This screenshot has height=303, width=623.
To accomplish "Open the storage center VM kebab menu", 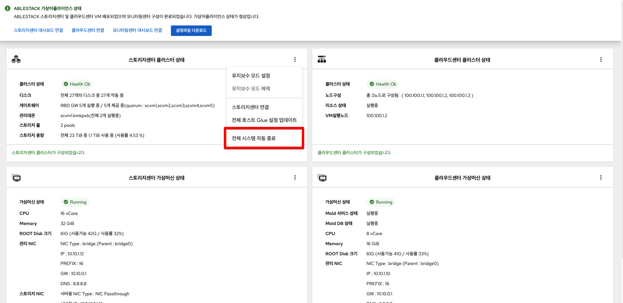I will [x=295, y=178].
